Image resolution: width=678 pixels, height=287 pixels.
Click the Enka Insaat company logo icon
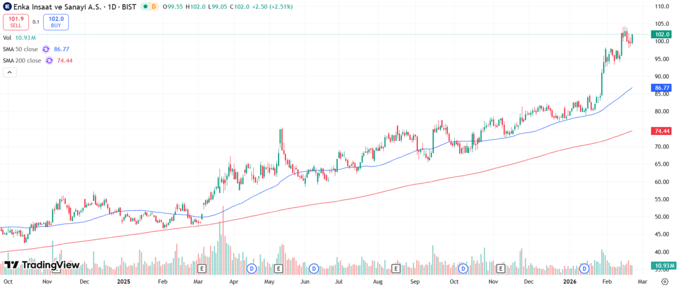[6, 6]
